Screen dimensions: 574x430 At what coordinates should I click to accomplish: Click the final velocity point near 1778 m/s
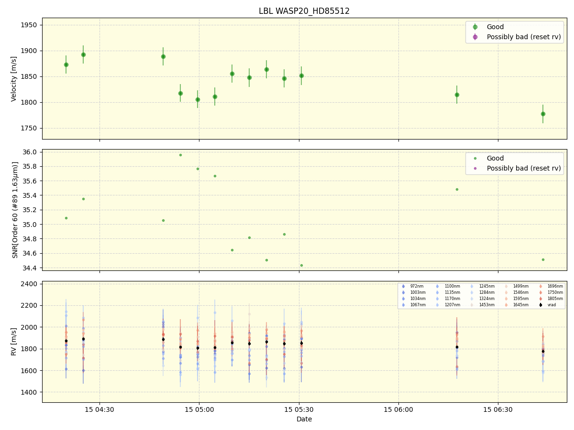pos(543,114)
